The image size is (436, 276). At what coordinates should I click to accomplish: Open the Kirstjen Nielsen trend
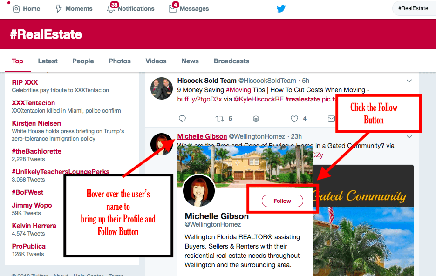tap(36, 123)
